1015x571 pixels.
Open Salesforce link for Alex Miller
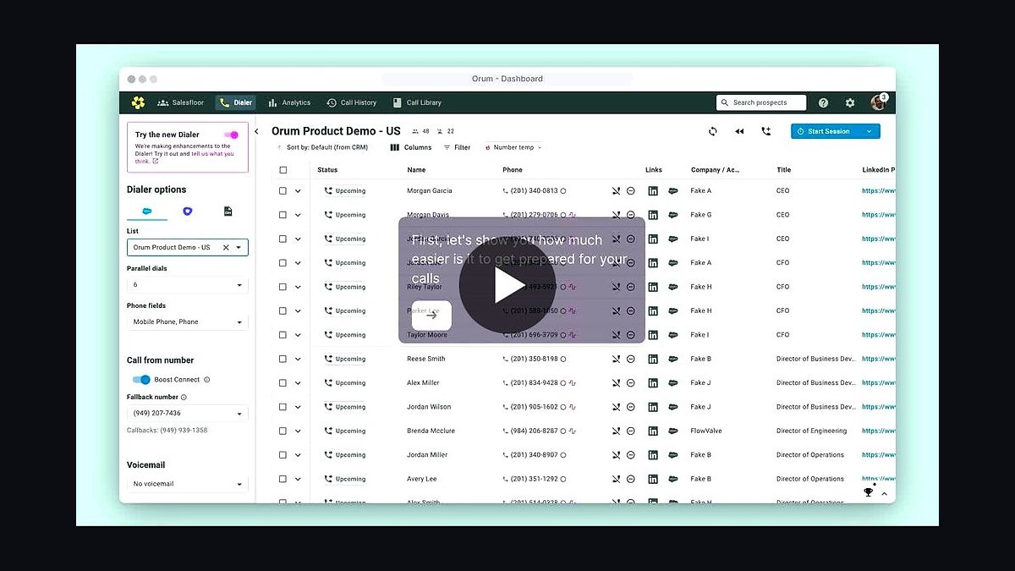[673, 382]
